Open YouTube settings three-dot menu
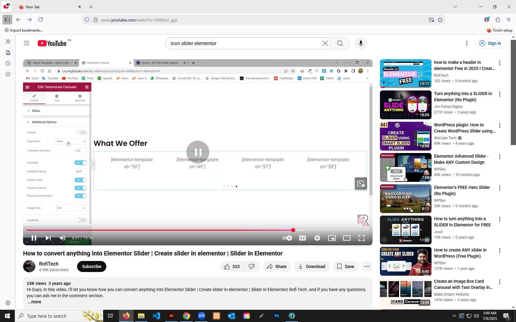This screenshot has height=322, width=516. (x=467, y=43)
